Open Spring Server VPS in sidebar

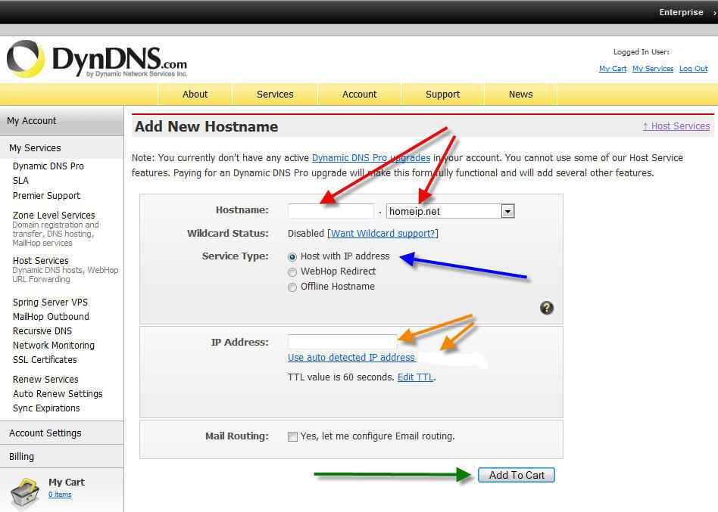50,303
